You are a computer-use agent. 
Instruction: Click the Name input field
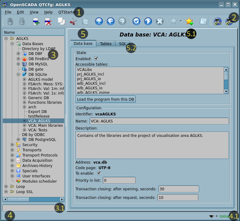click(x=159, y=121)
